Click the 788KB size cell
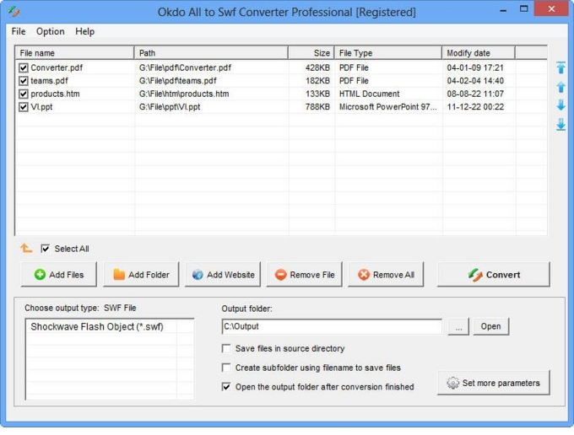The width and height of the screenshot is (574, 435). 317,107
